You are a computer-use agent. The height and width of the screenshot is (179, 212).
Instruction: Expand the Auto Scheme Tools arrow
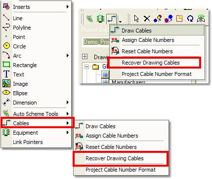tap(68, 113)
